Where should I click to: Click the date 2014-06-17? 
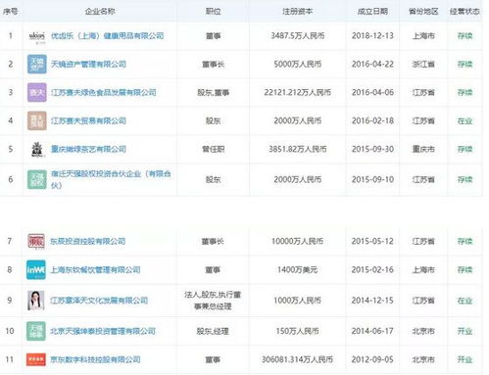372,331
